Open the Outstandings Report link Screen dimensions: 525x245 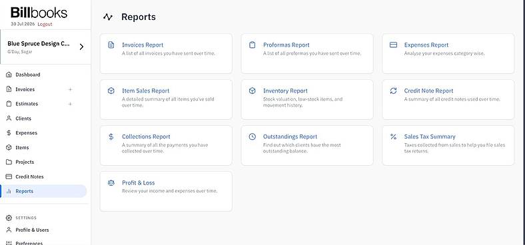tap(290, 136)
